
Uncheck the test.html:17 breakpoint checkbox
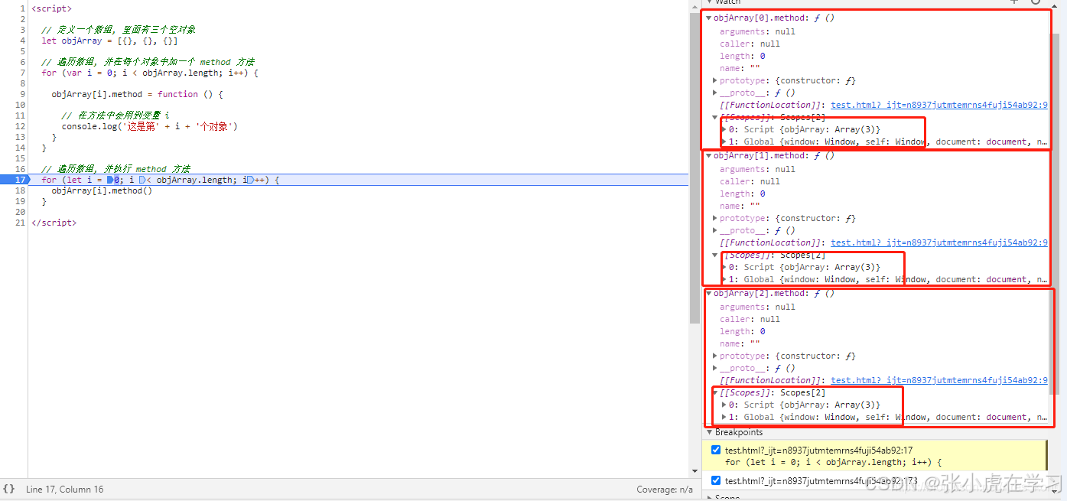click(x=716, y=450)
